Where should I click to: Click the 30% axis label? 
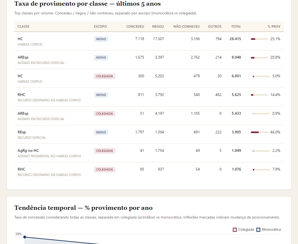18,234
